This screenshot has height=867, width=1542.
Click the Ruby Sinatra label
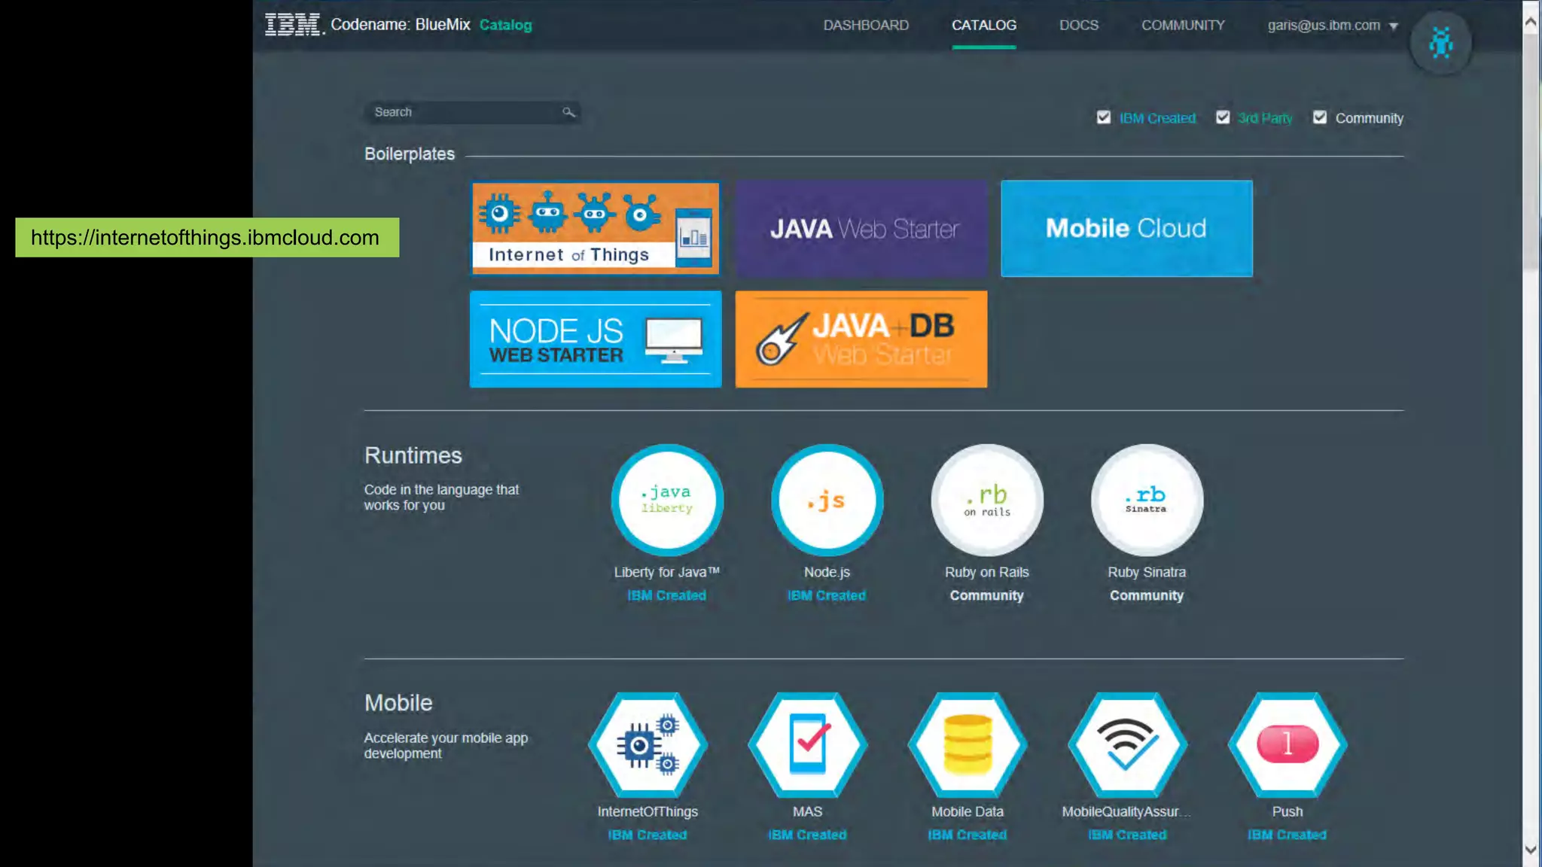click(1147, 572)
